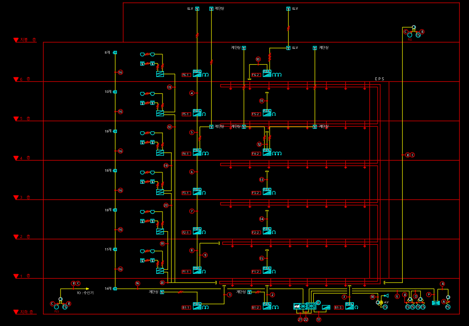Pick the junction node labeled 14개

coord(115,289)
